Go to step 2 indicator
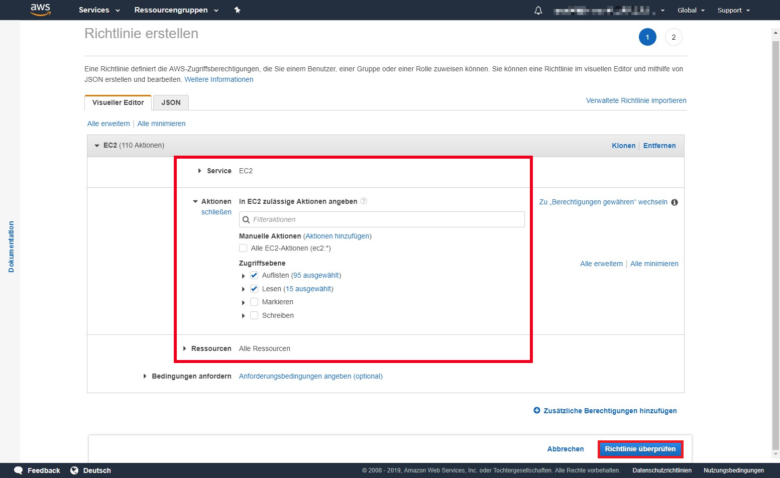 pyautogui.click(x=674, y=37)
